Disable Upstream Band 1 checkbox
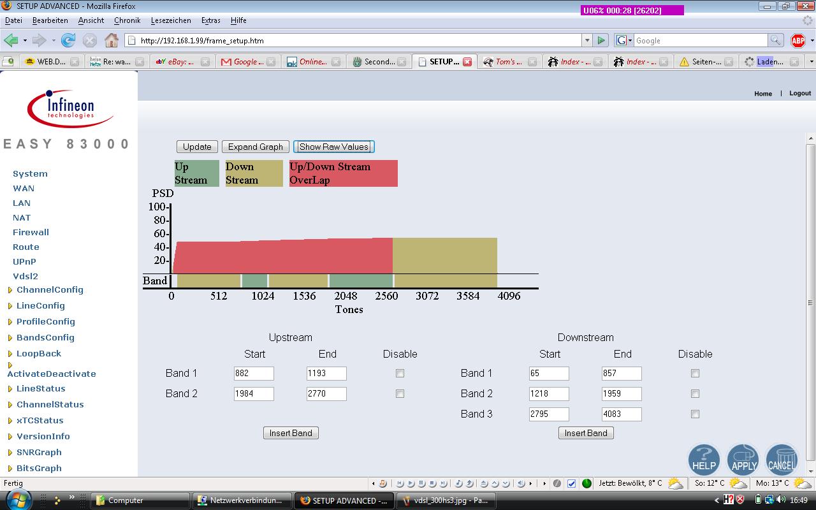Screen dimensions: 816x510 point(400,374)
